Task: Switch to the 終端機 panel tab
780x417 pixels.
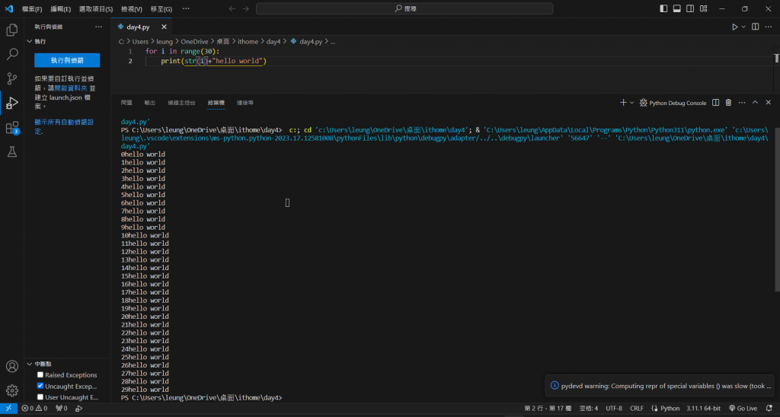Action: (216, 103)
